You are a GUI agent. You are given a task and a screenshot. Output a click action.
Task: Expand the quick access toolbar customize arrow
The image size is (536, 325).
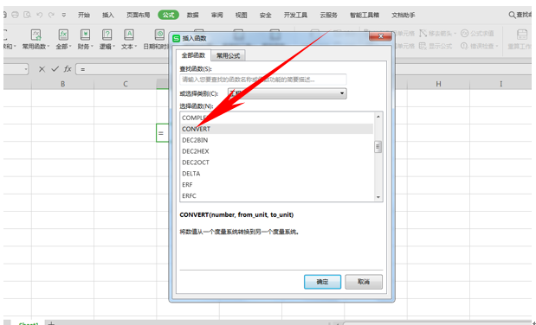pos(64,15)
